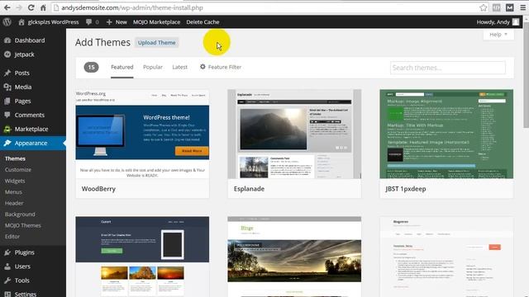Screen dimensions: 529x297
Task: Click the Jetpack sidebar icon
Action: (7, 54)
